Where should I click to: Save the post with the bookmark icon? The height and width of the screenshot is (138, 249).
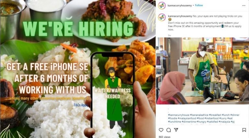click(x=244, y=130)
